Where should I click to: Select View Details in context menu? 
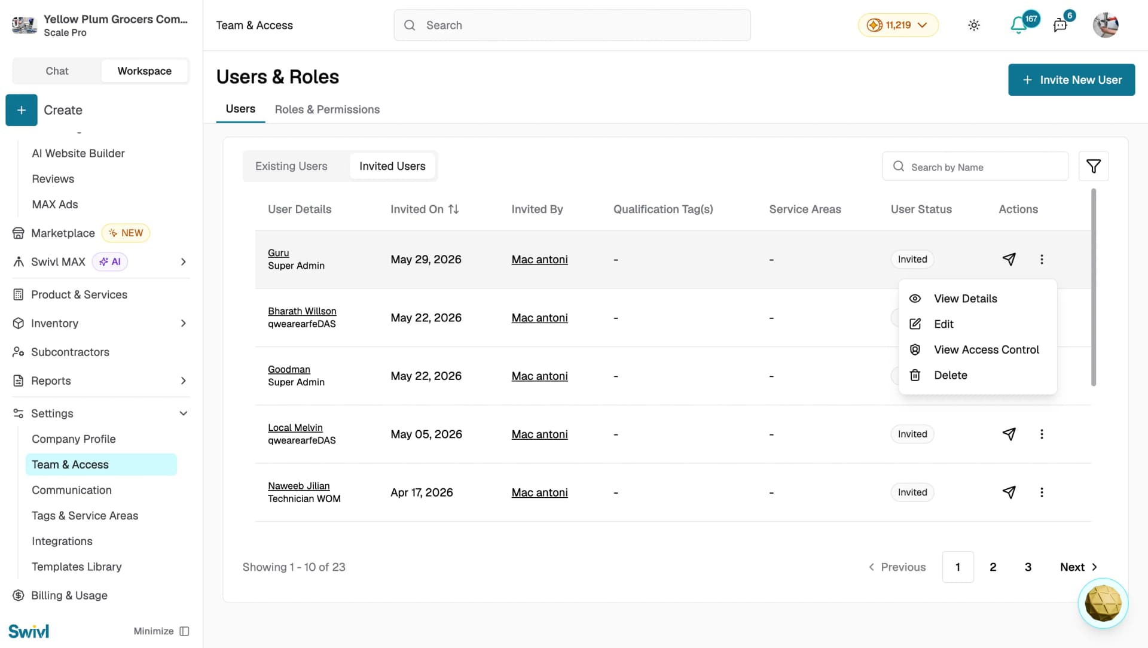978,299
